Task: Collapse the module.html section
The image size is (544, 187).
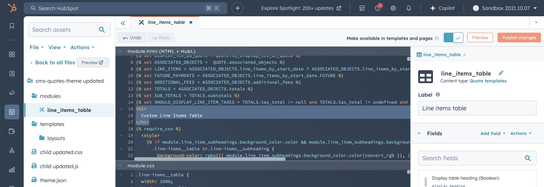Action: pos(120,51)
